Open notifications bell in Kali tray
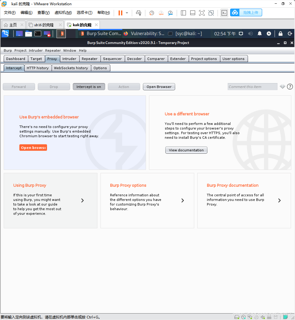 (260, 34)
